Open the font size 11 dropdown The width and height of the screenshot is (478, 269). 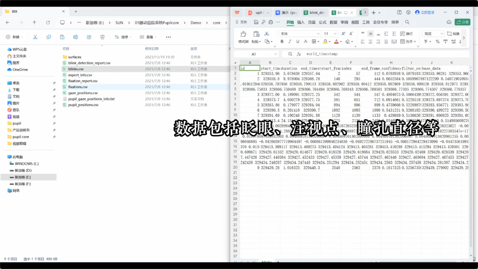335,34
